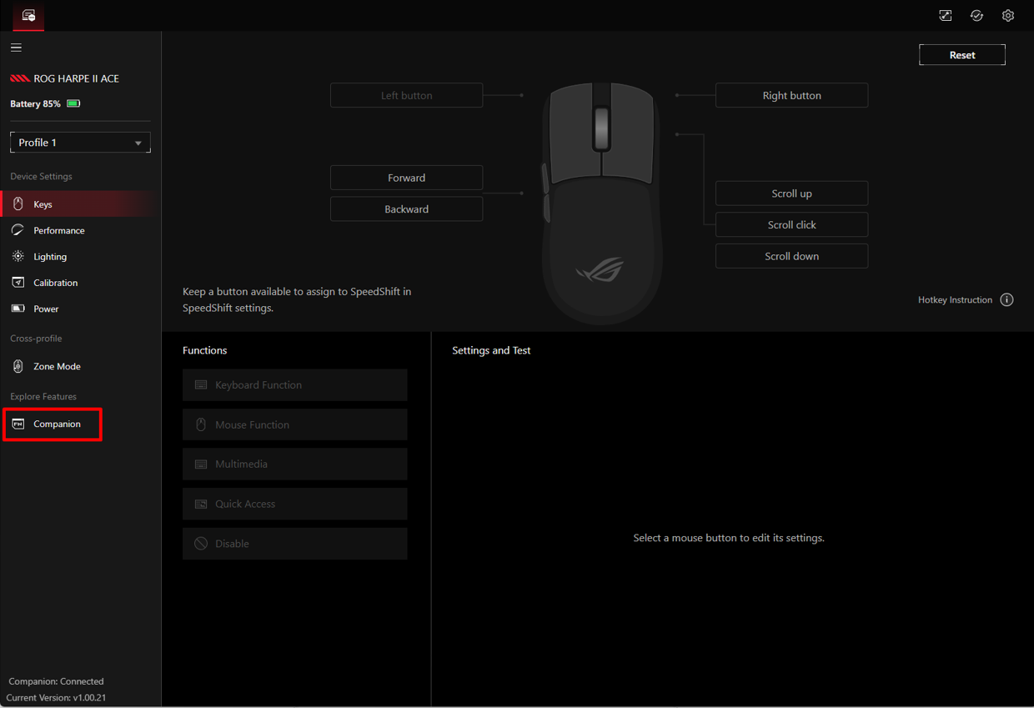The height and width of the screenshot is (708, 1034).
Task: Select the Scroll up assignment
Action: (x=791, y=193)
